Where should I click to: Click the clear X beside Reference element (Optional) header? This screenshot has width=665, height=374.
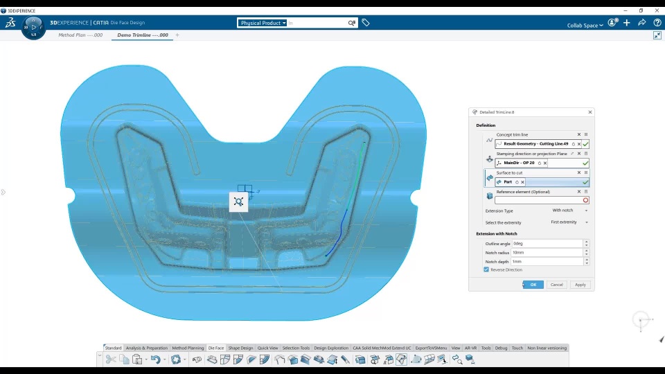[x=579, y=192]
